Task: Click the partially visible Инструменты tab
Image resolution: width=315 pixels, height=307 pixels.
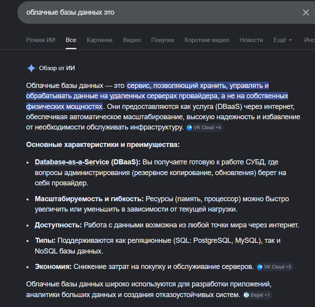Action: [309, 40]
